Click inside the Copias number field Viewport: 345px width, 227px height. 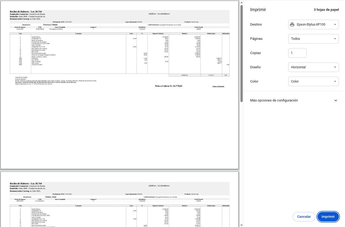click(297, 53)
